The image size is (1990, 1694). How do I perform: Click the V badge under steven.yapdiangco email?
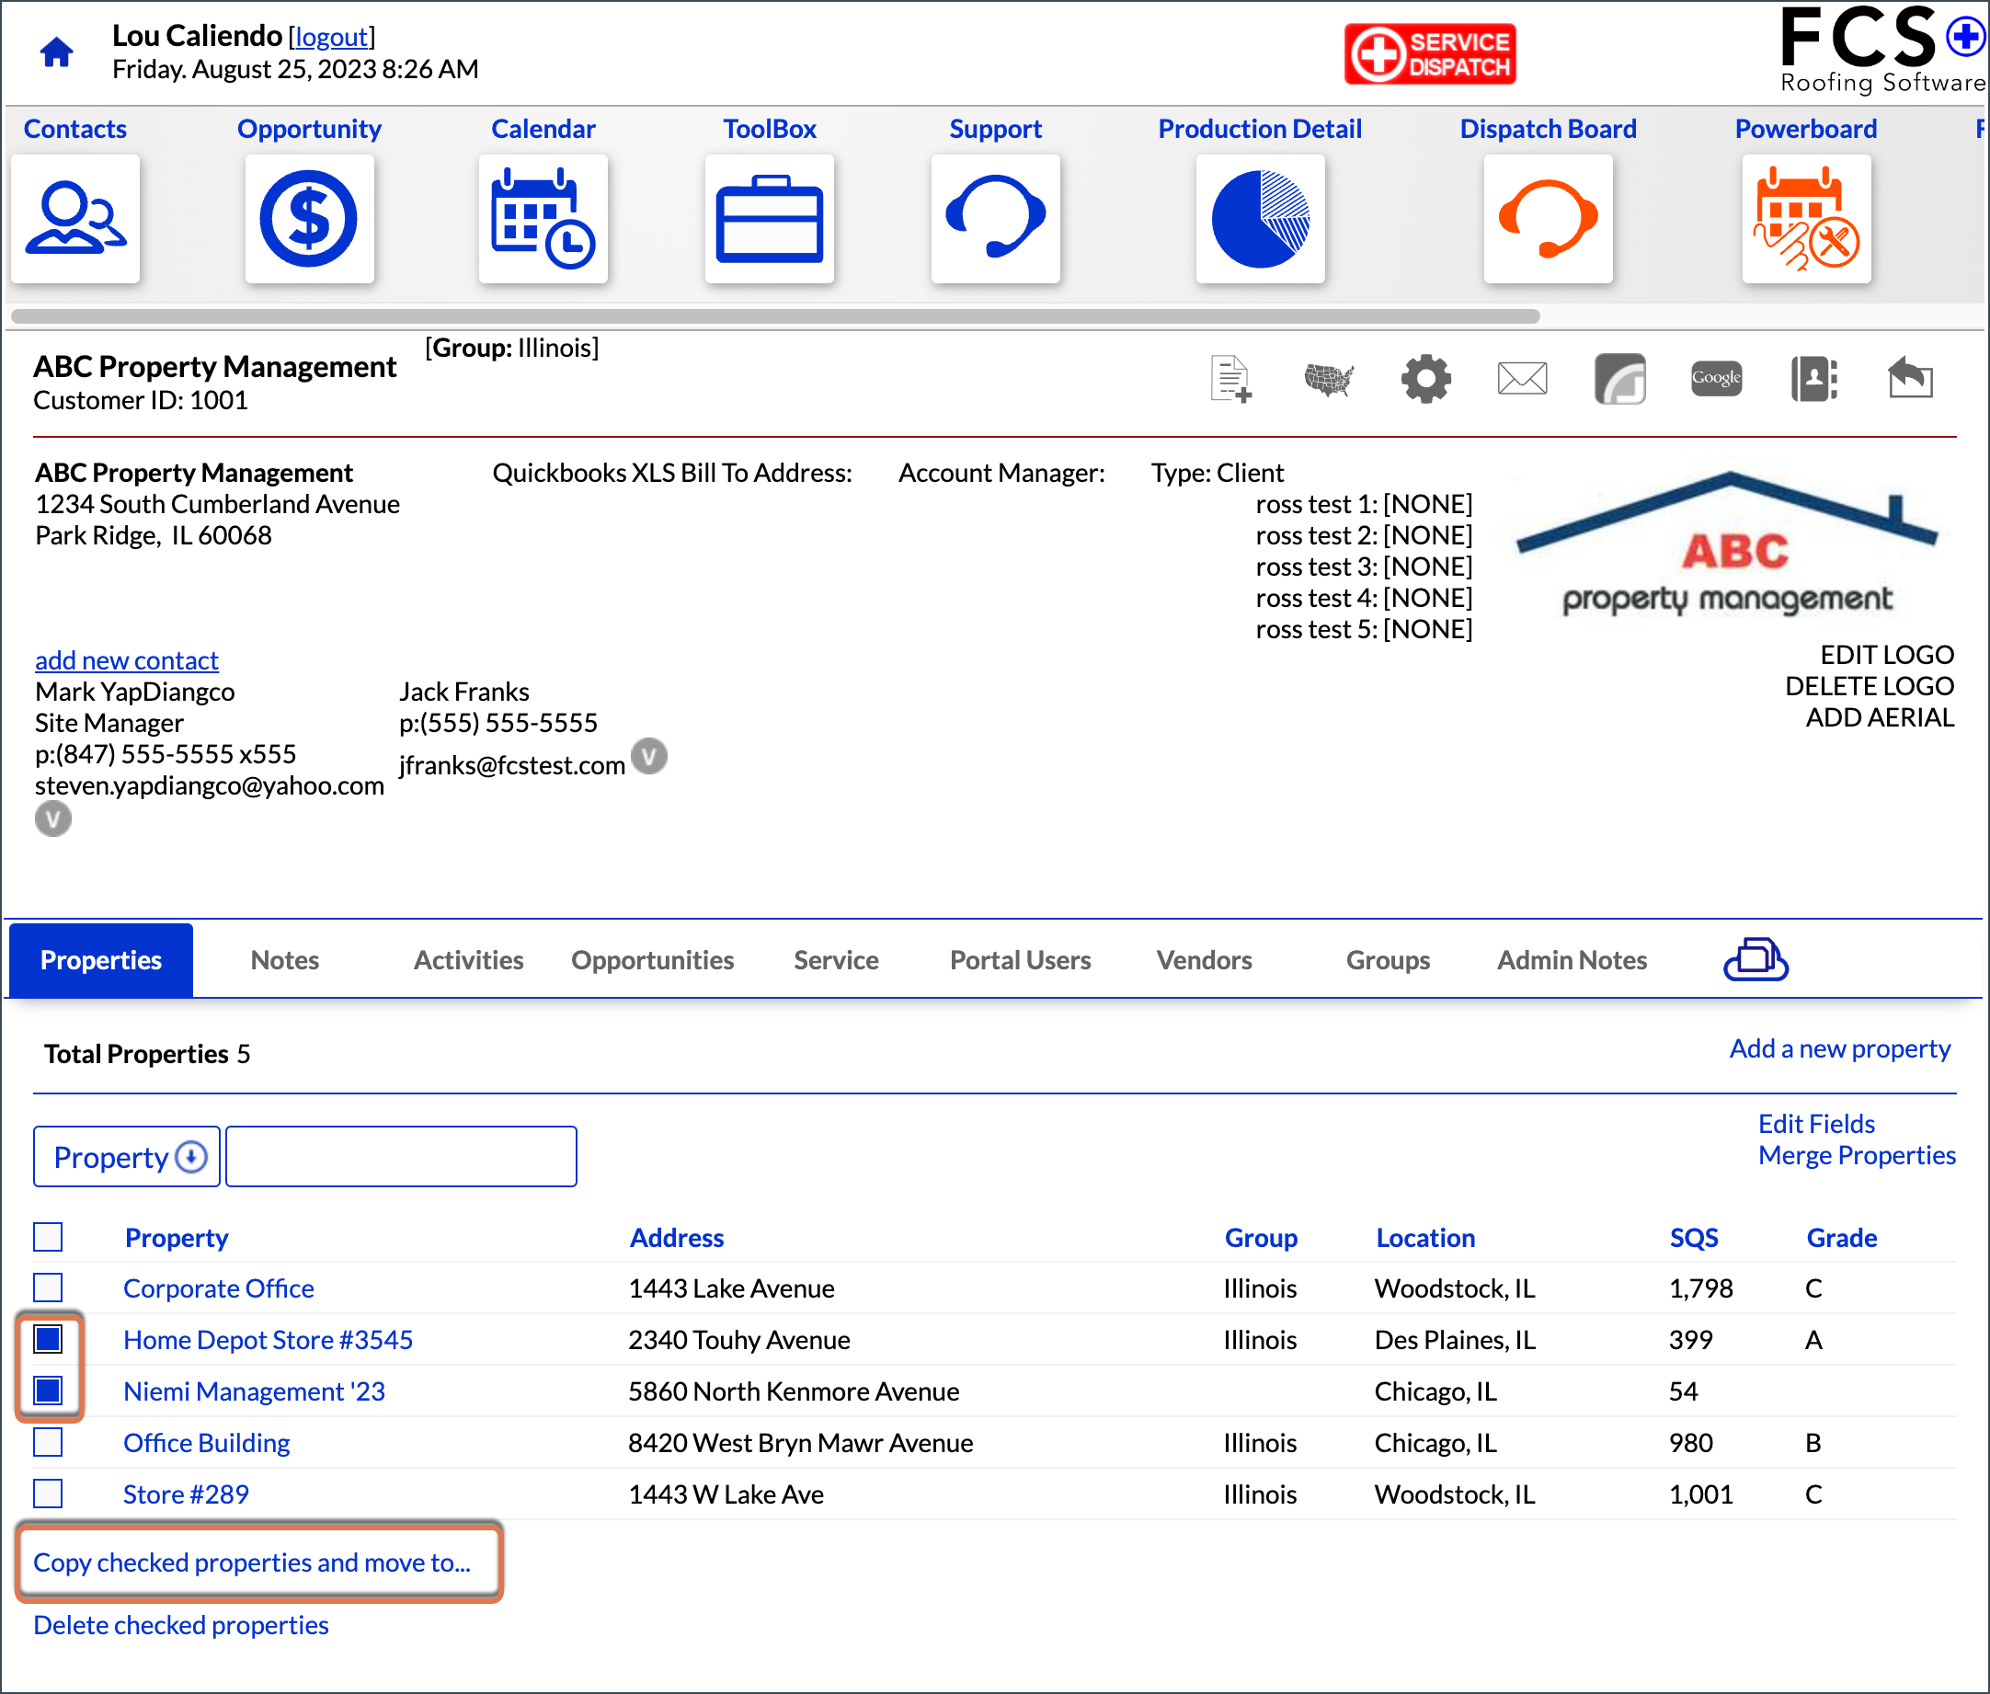52,819
